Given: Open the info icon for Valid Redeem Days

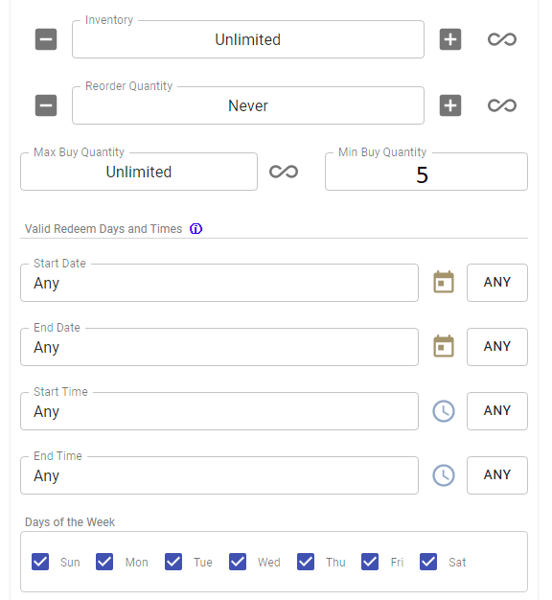Looking at the screenshot, I should click(195, 229).
